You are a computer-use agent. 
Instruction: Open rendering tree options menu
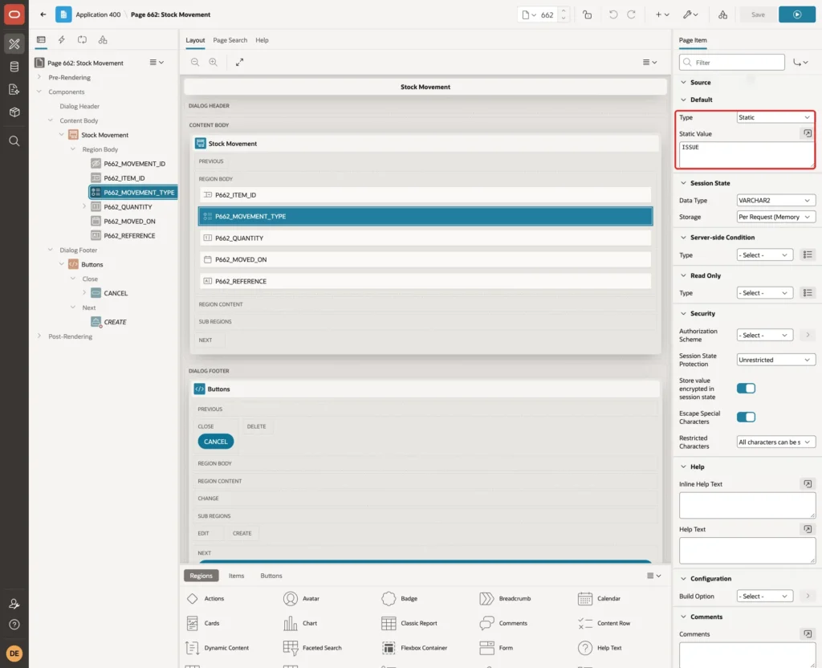pyautogui.click(x=157, y=63)
